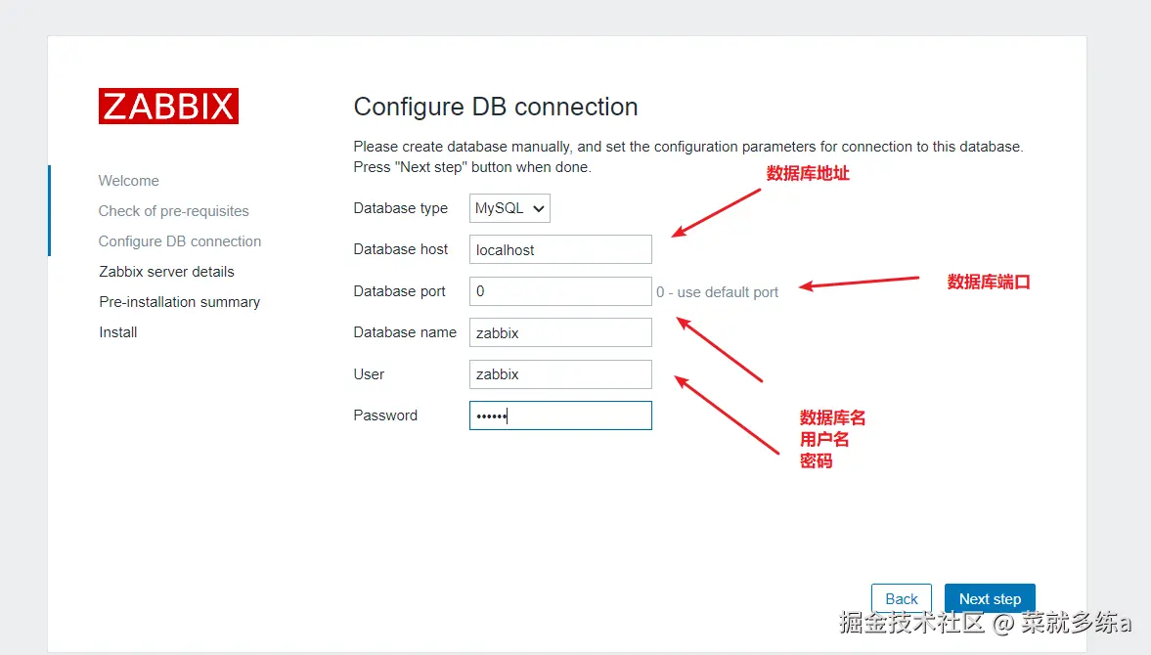Image resolution: width=1151 pixels, height=655 pixels.
Task: Click the 'User' field label
Action: pyautogui.click(x=369, y=374)
